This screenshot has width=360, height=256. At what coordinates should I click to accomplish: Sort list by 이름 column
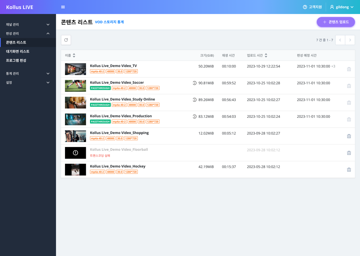(70, 56)
